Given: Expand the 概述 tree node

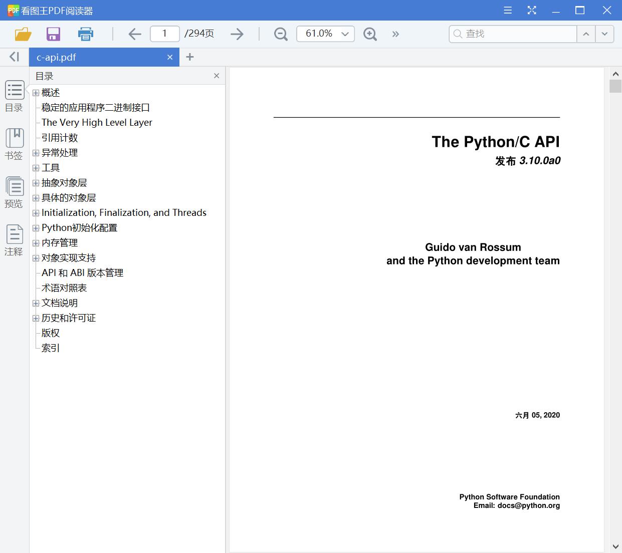Looking at the screenshot, I should (x=36, y=93).
